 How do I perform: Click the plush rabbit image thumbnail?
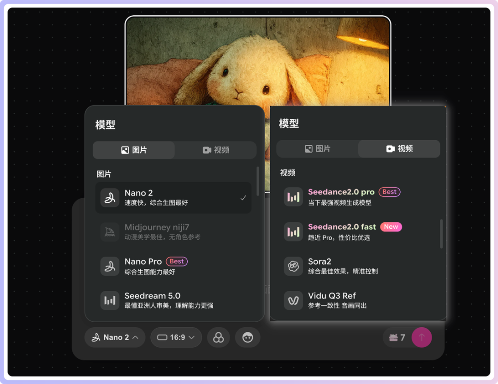coord(258,60)
